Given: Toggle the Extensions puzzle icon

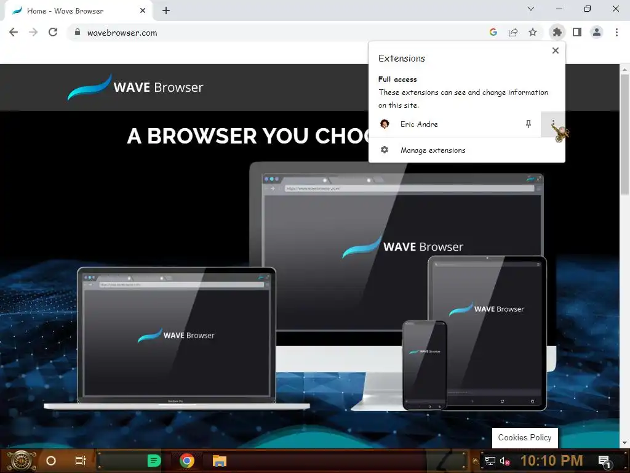Looking at the screenshot, I should [x=557, y=32].
